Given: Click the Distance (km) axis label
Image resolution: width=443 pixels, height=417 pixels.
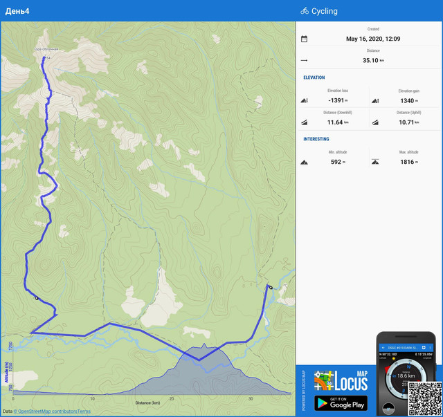Looking at the screenshot, I should tap(147, 403).
